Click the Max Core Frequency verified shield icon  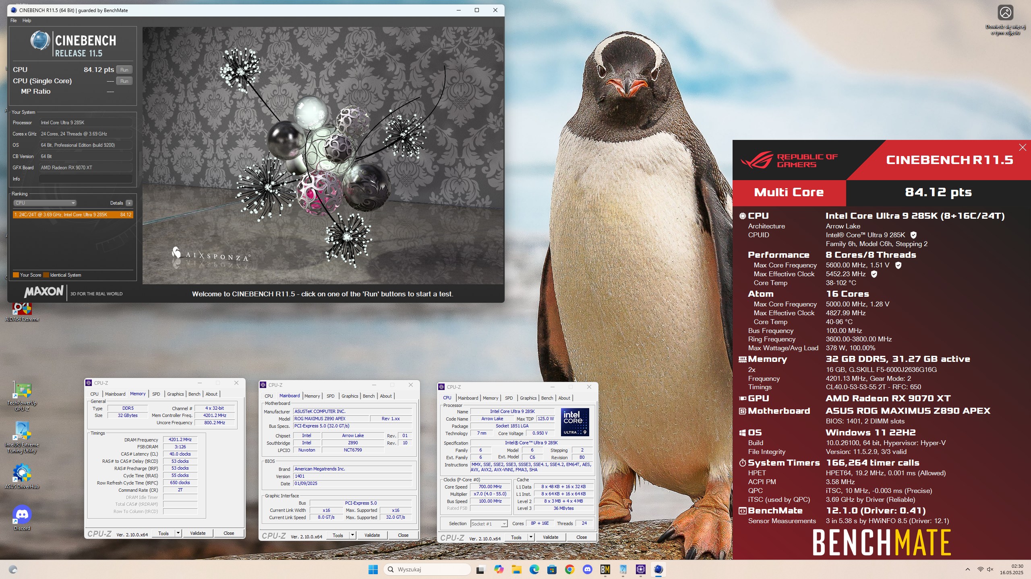pyautogui.click(x=898, y=265)
